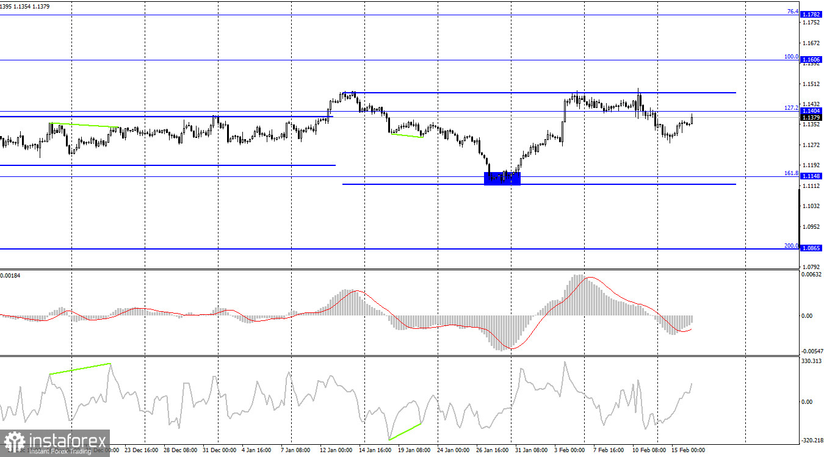Image resolution: width=824 pixels, height=457 pixels.
Task: Select the green divergence line on the December price highs
Action: tap(84, 125)
